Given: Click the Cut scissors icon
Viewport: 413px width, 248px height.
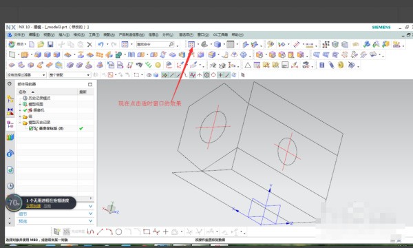Looking at the screenshot, I should coord(61,44).
